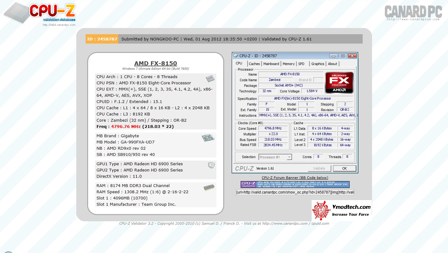Switch to the CPU tab
Viewport: 448px width, 253px height.
(239, 63)
